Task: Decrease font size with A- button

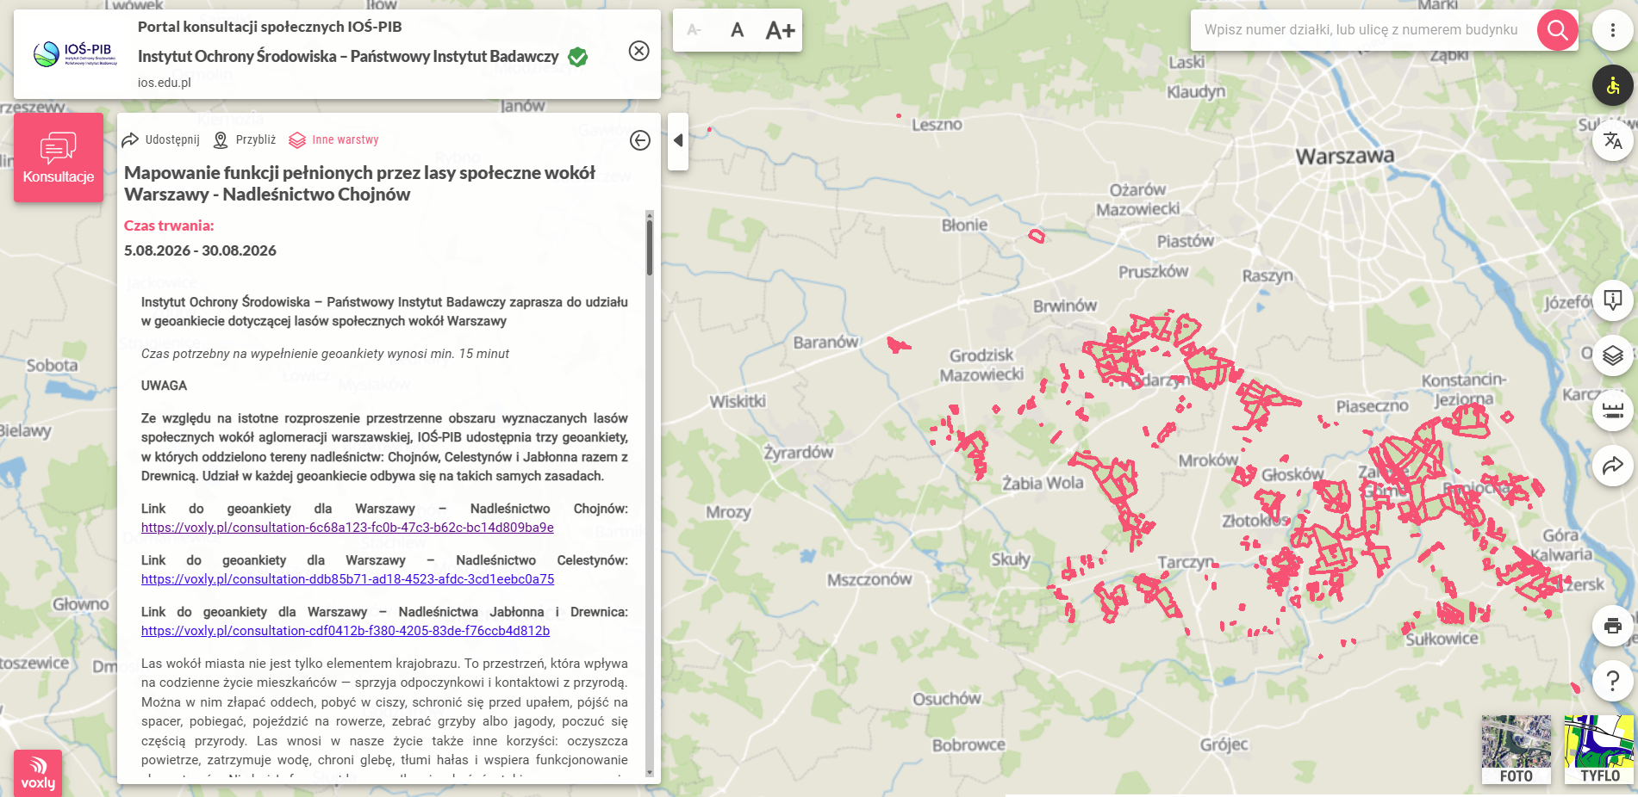Action: click(x=694, y=30)
